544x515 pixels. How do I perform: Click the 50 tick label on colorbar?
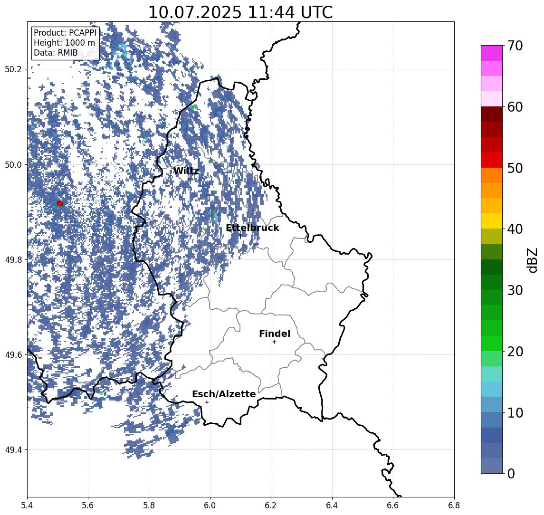(515, 168)
